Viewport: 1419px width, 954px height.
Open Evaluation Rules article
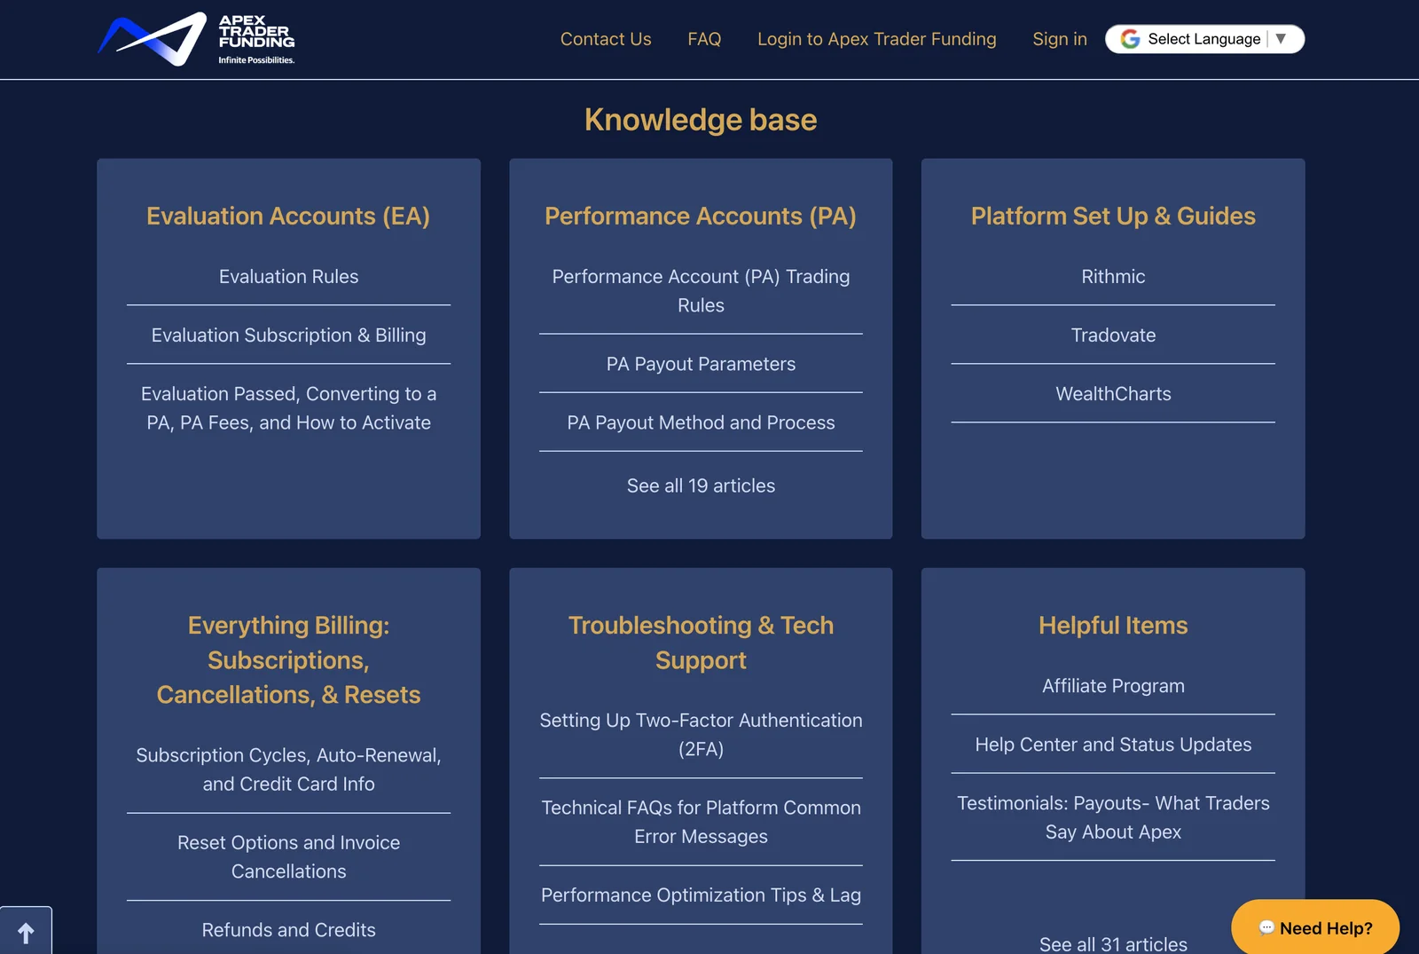(288, 277)
